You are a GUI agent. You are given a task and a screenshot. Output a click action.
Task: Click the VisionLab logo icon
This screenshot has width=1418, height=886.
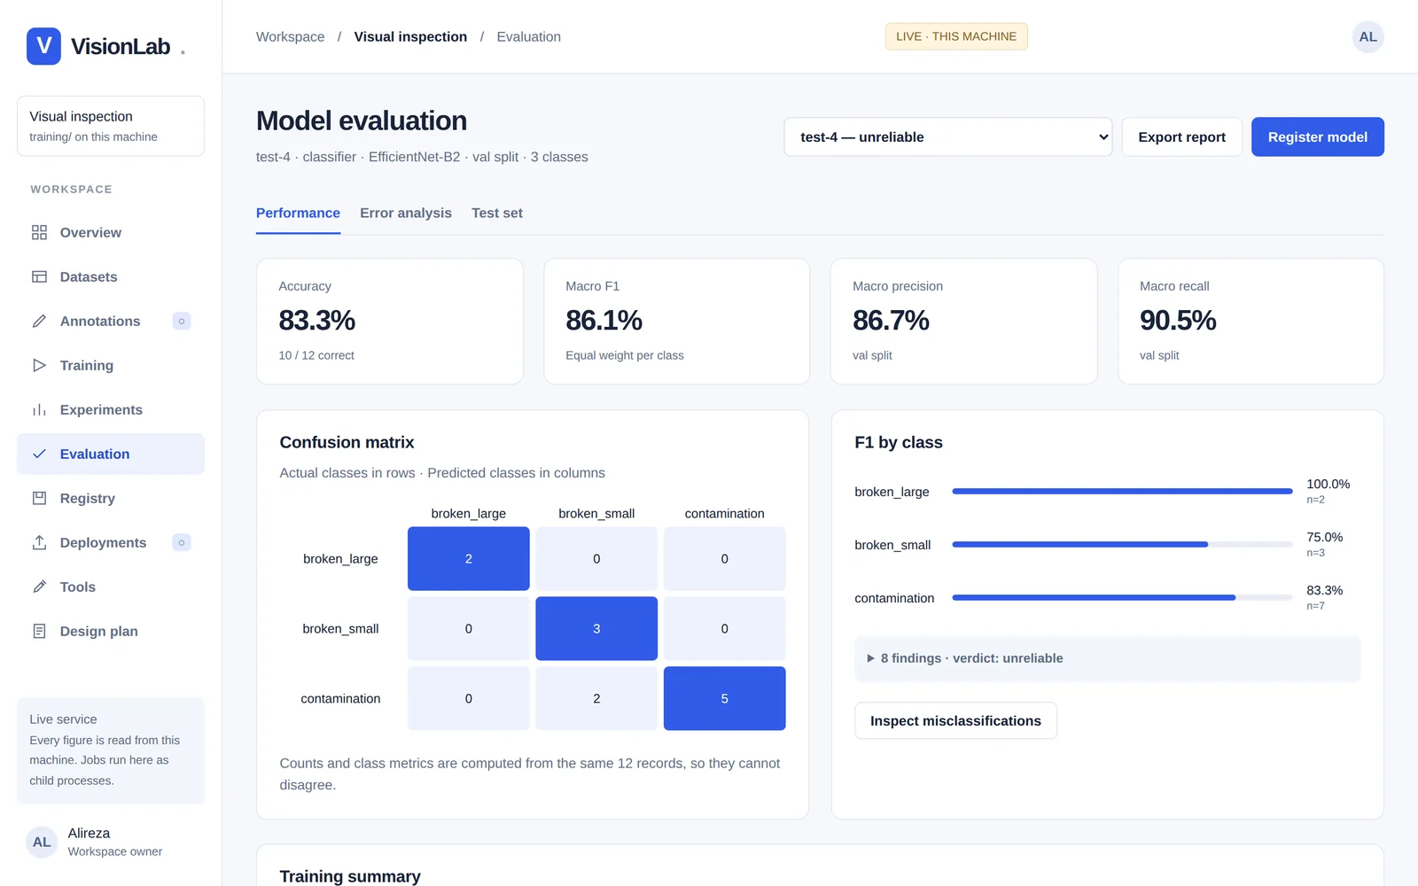[43, 46]
